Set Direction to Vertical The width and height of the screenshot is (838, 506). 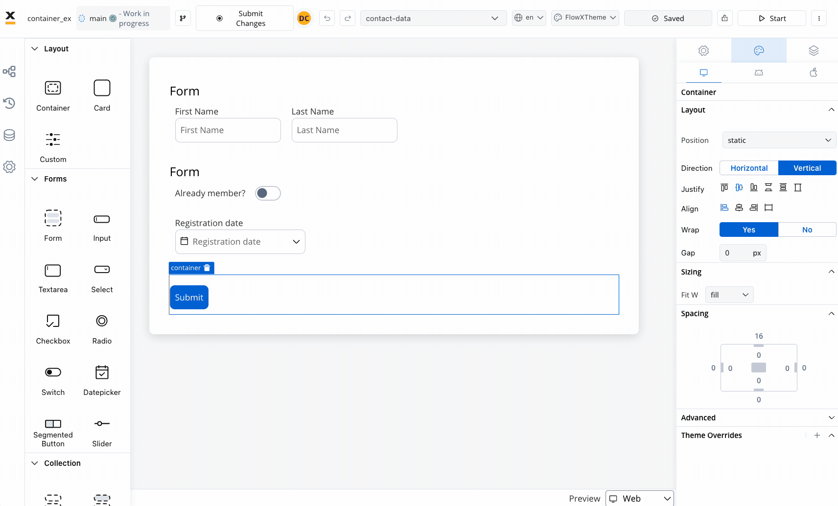[x=807, y=168]
